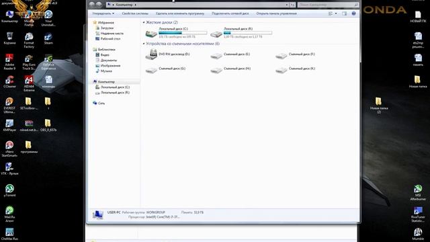This screenshot has height=242, width=430.
Task: Open Play Euro Truck Simulator desktop shortcut
Action: pos(29,62)
